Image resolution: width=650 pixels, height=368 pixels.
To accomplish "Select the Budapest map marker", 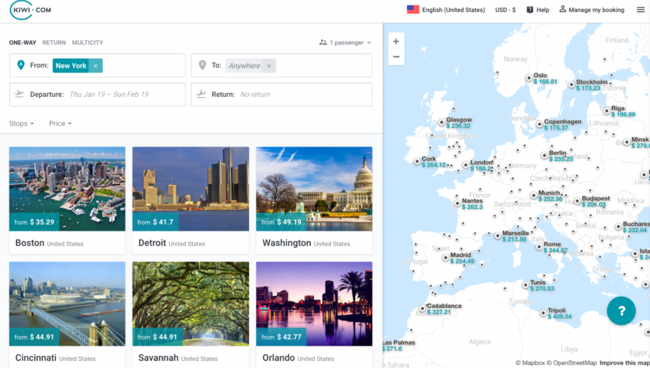I will 577,201.
